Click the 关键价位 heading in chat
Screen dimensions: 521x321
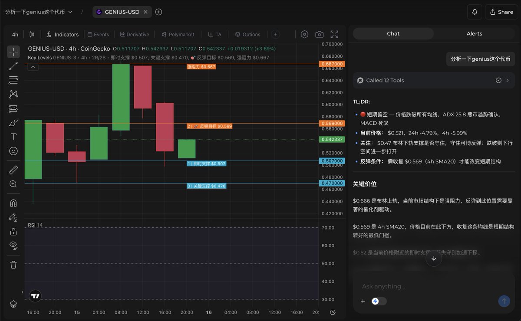[365, 184]
